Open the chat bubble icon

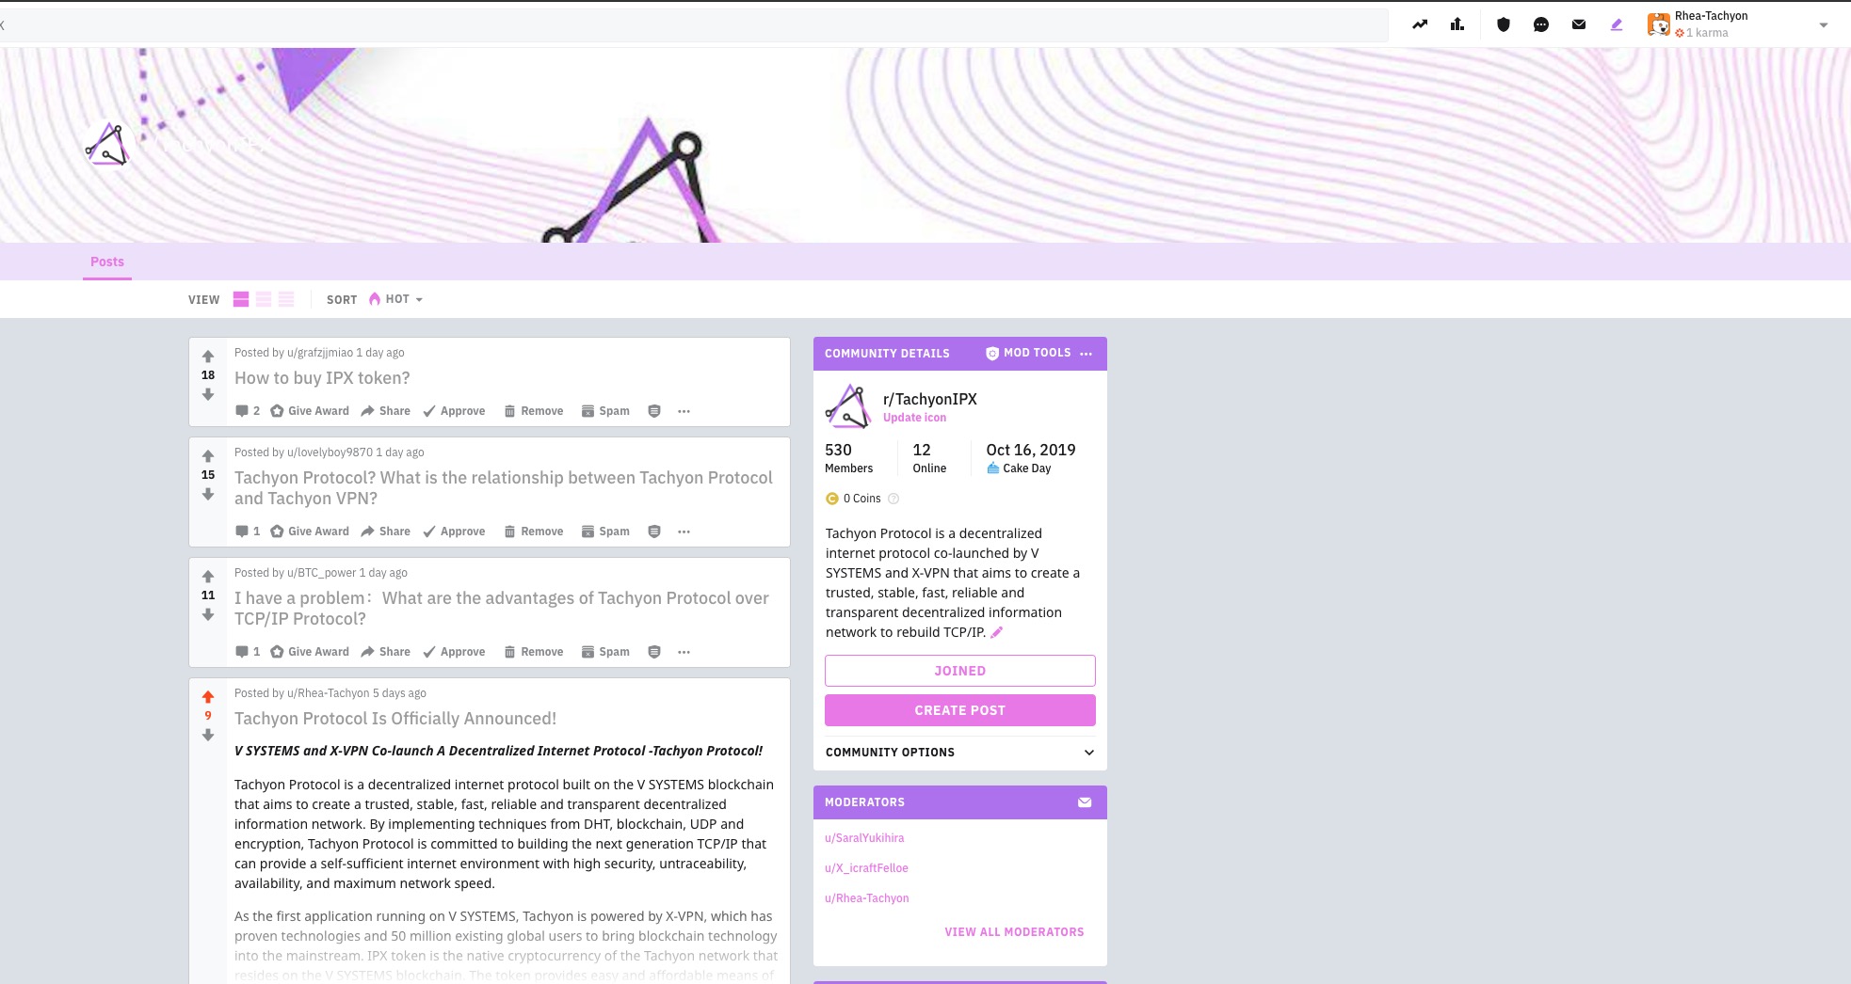[1541, 24]
